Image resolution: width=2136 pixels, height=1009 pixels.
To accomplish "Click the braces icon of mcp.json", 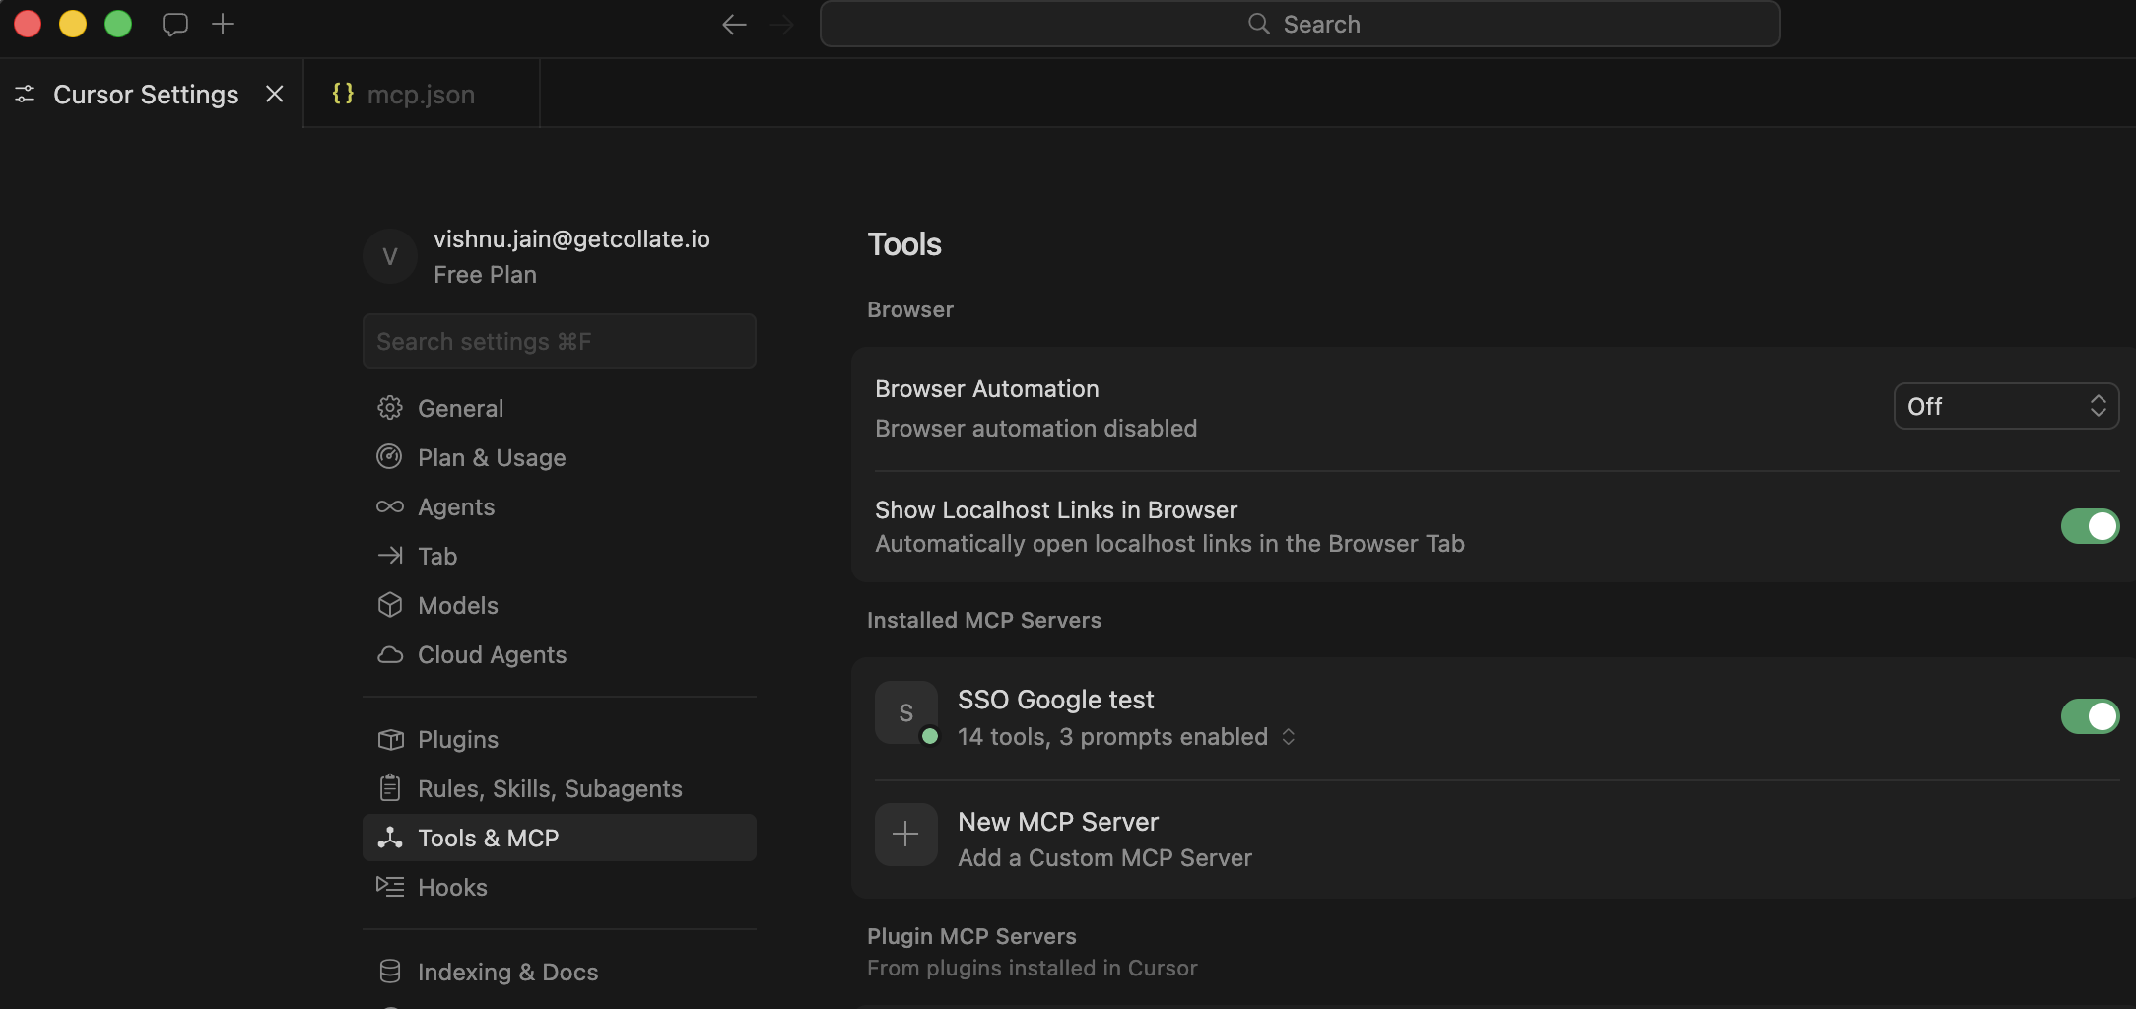I will [343, 94].
